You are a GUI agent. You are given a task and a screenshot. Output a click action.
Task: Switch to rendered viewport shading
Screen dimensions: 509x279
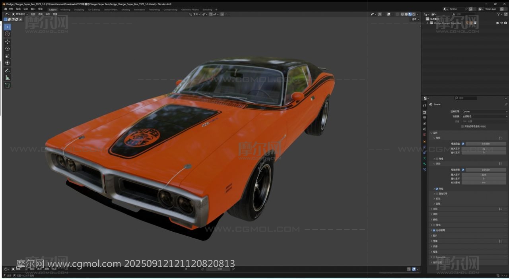pyautogui.click(x=414, y=14)
